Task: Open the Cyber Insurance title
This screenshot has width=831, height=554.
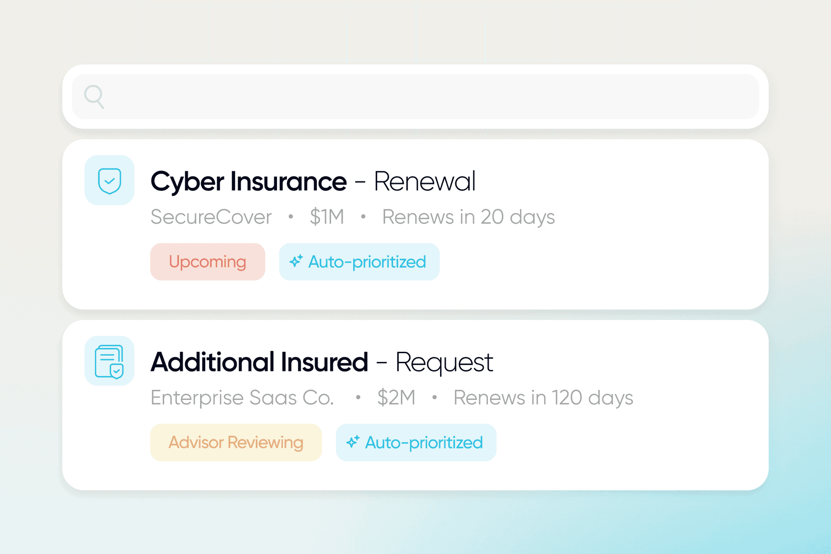Action: [x=248, y=181]
